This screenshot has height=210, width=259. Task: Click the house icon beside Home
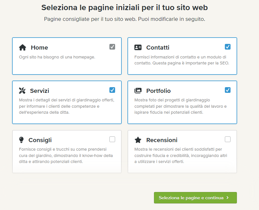[22, 47]
